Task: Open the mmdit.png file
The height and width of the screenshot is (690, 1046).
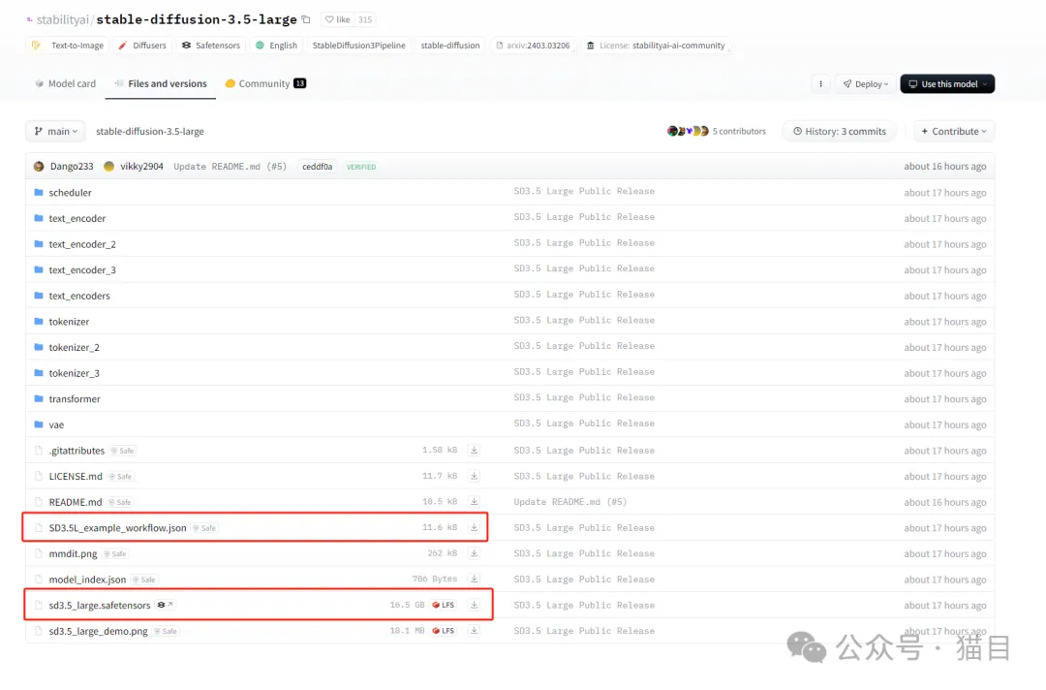Action: (73, 554)
